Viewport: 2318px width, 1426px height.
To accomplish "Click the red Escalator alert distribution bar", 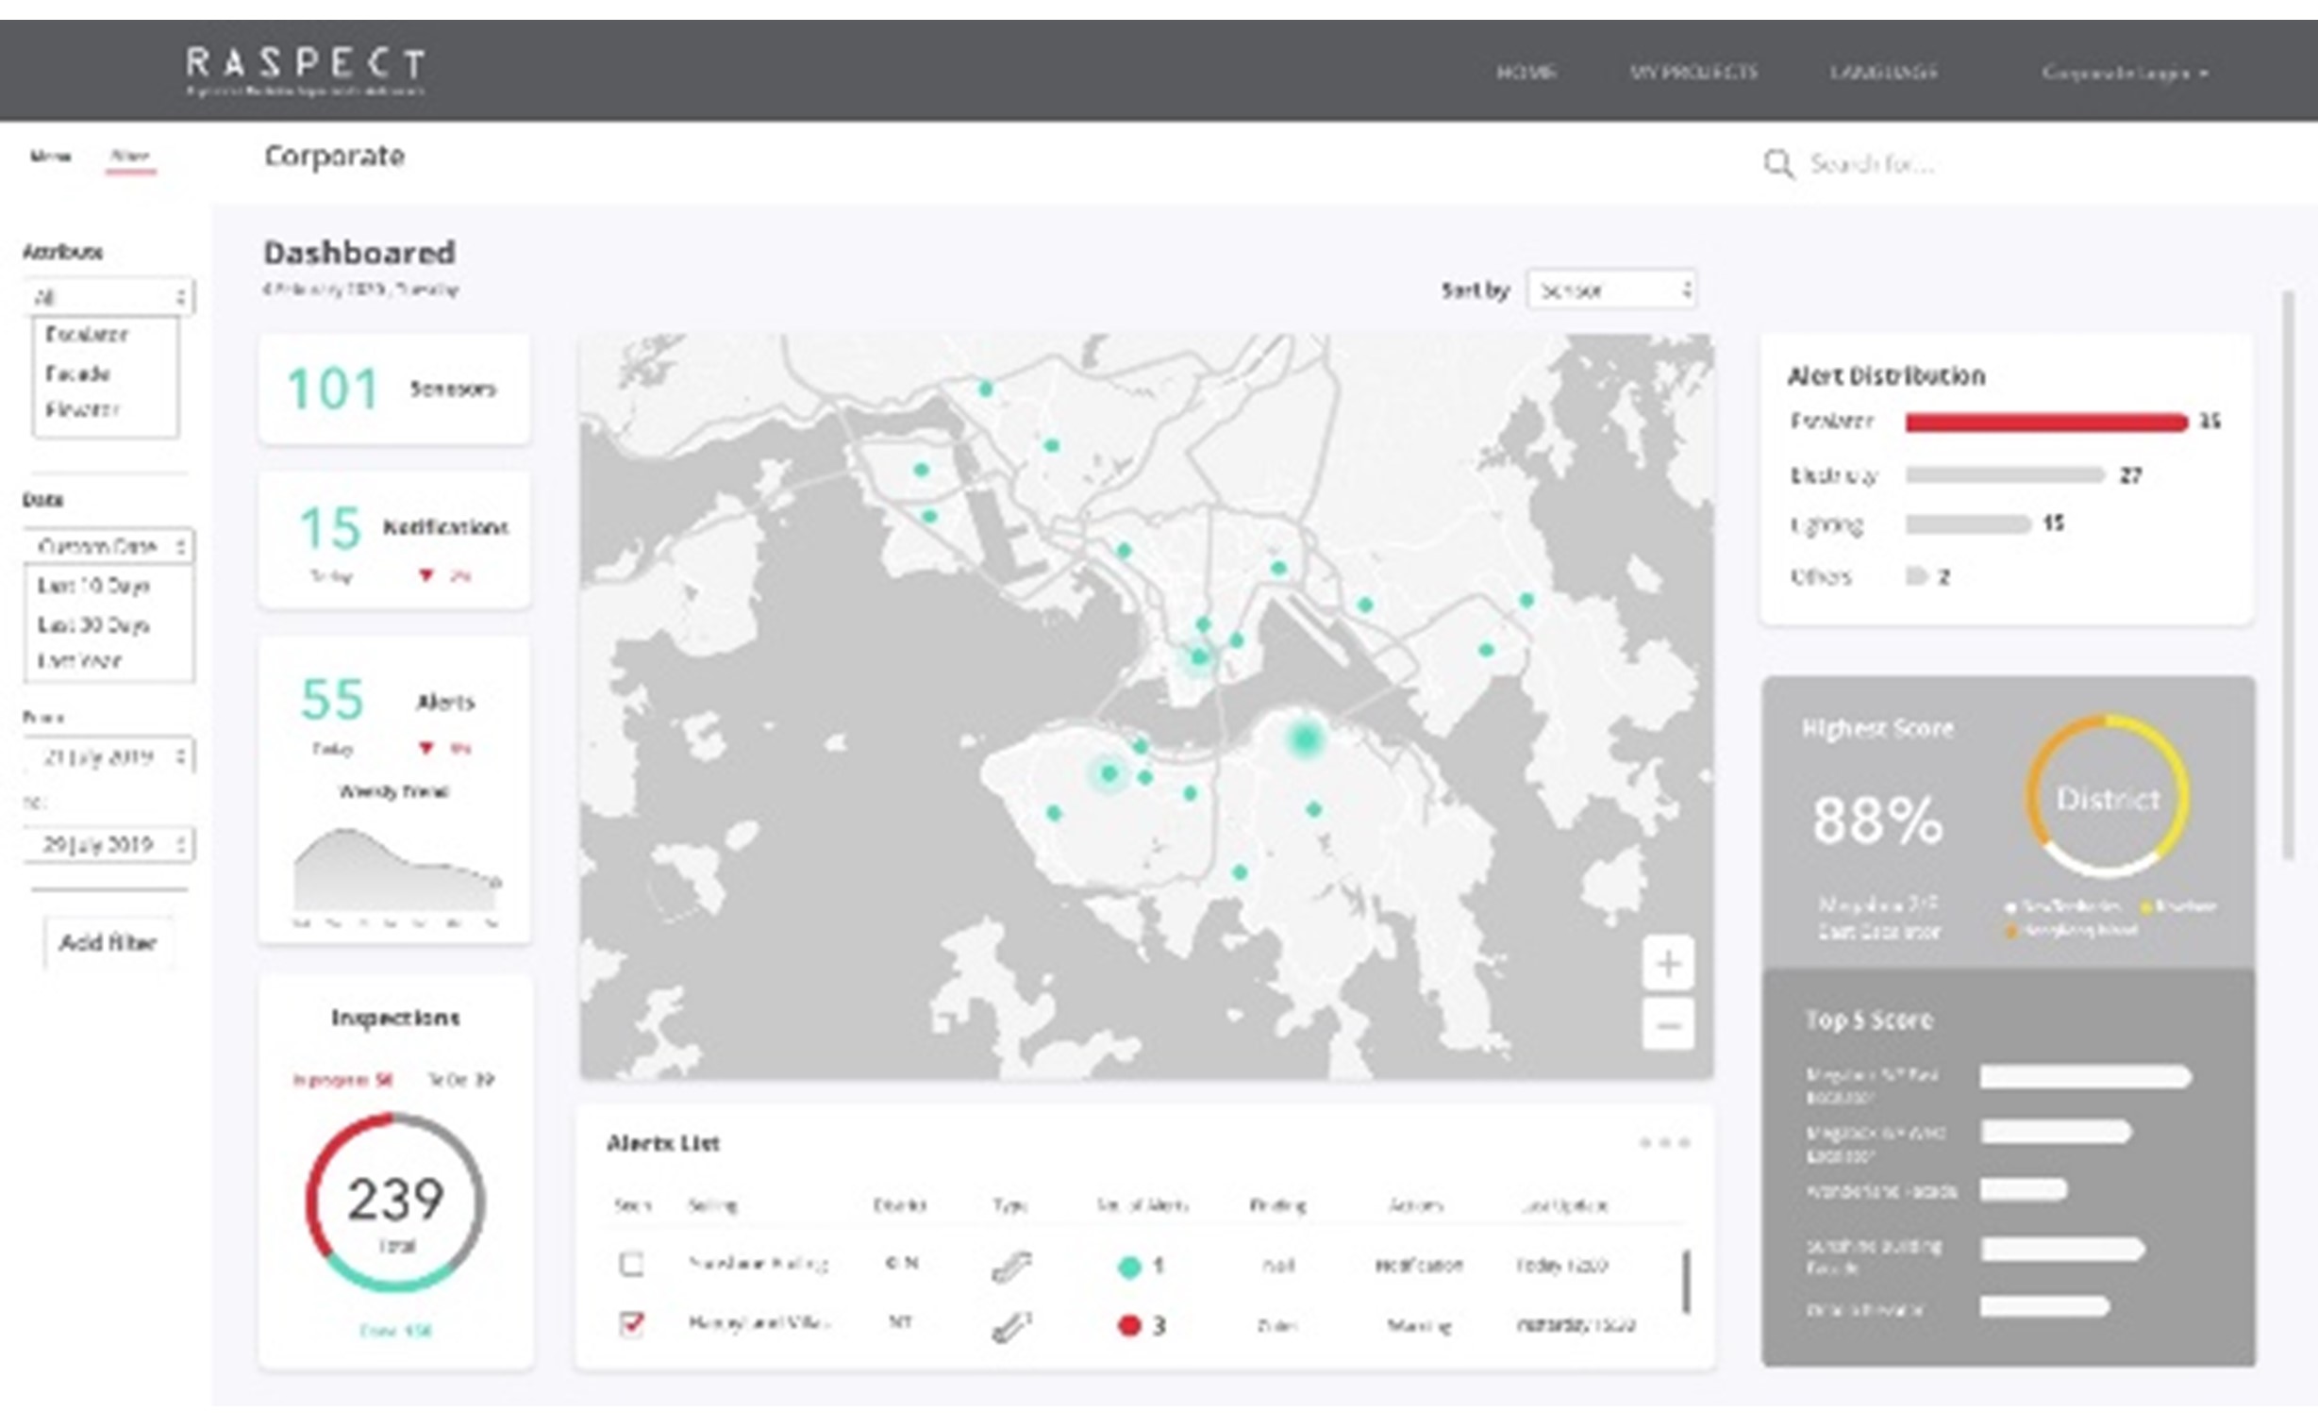I will click(2045, 422).
